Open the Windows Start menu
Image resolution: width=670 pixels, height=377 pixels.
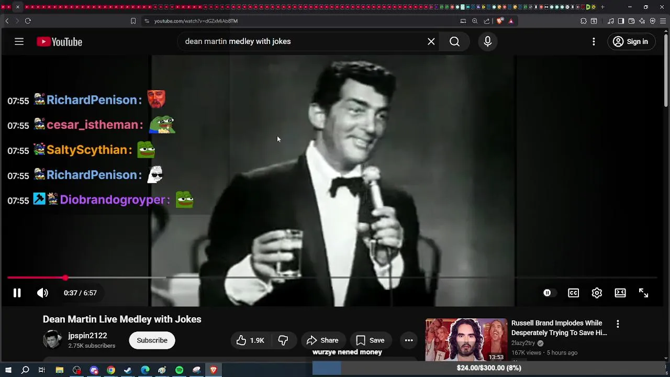coord(8,370)
